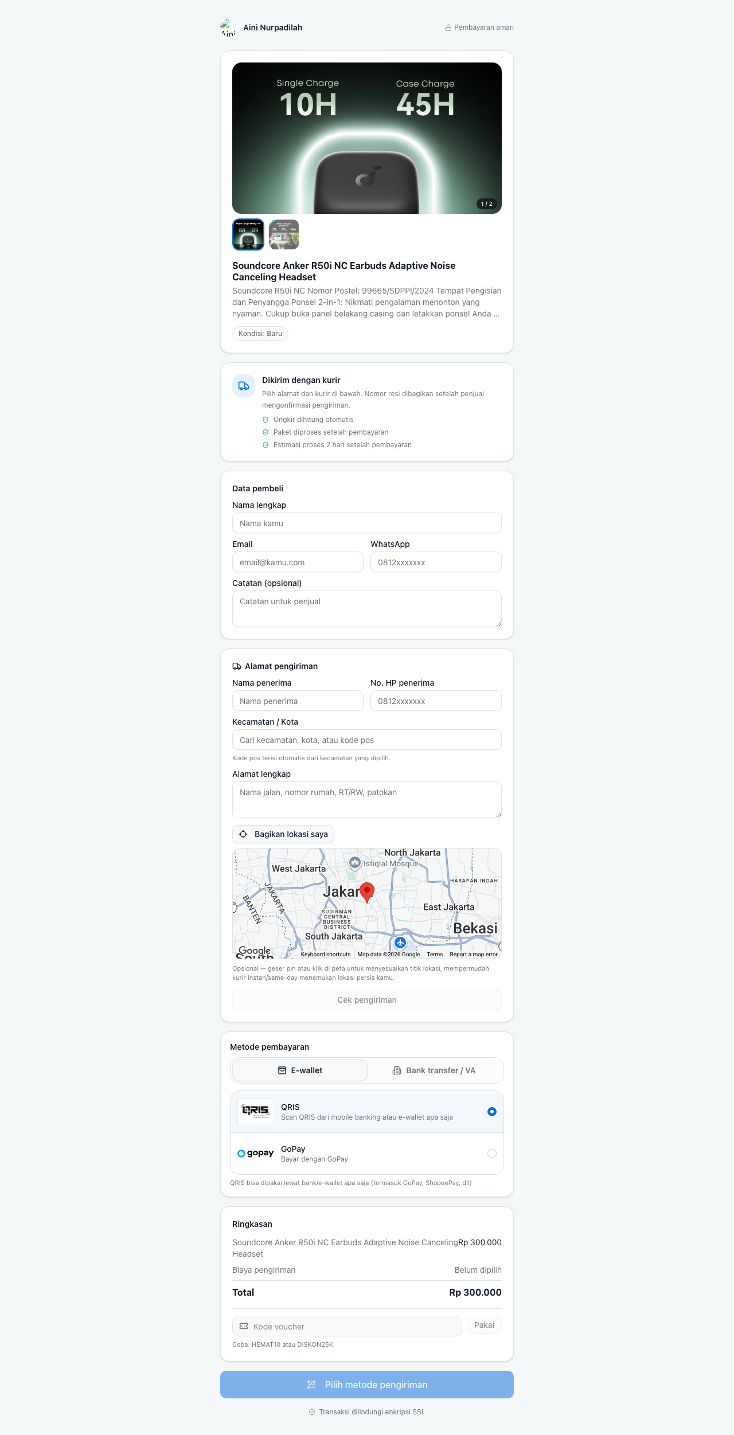Select the second product thumbnail

coord(284,234)
